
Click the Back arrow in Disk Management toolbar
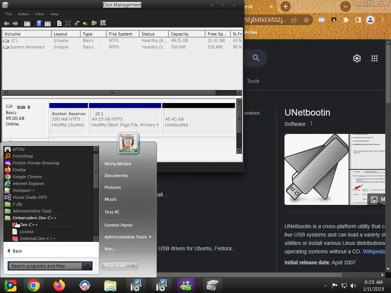[6, 23]
